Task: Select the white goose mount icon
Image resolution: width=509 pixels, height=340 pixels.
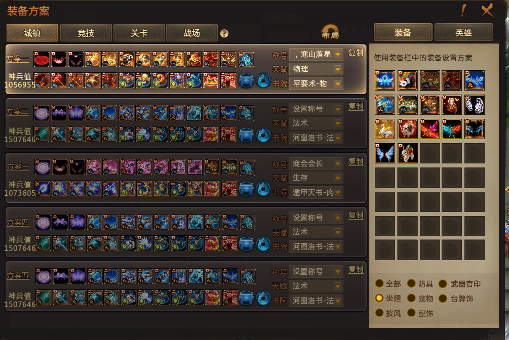Action: [x=385, y=129]
